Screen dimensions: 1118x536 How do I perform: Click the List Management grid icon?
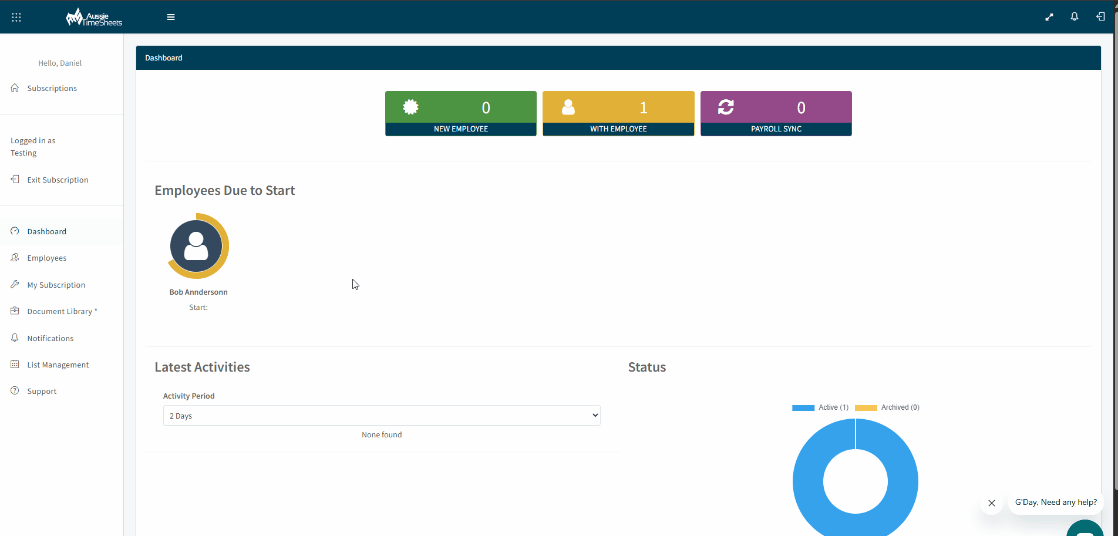(15, 364)
